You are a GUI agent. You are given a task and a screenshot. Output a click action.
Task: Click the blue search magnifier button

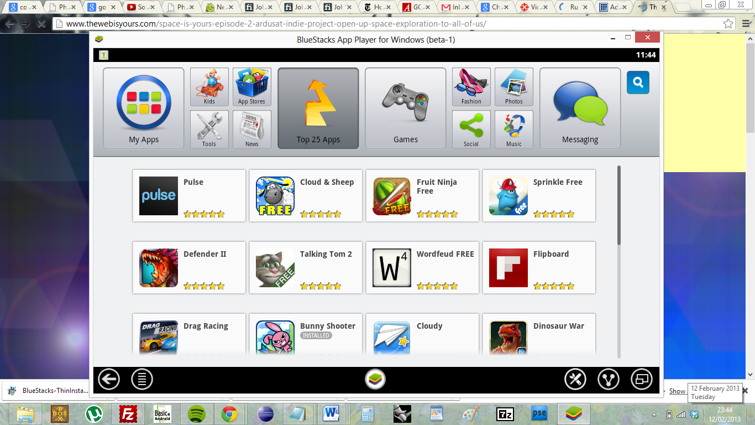pyautogui.click(x=638, y=82)
